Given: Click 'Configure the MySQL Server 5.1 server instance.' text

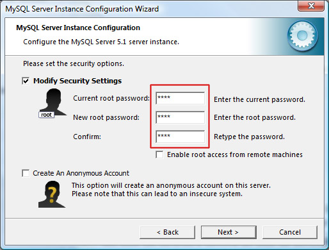Looking at the screenshot, I should click(101, 42).
